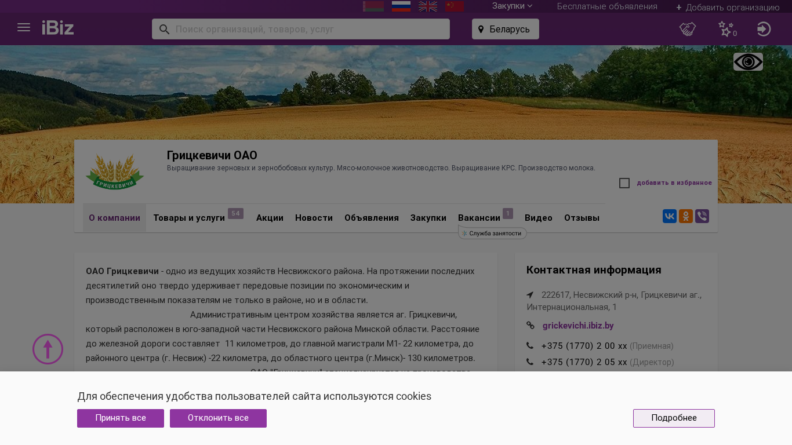Image resolution: width=792 pixels, height=445 pixels.
Task: Reject cookies with Отклонить все
Action: [218, 418]
